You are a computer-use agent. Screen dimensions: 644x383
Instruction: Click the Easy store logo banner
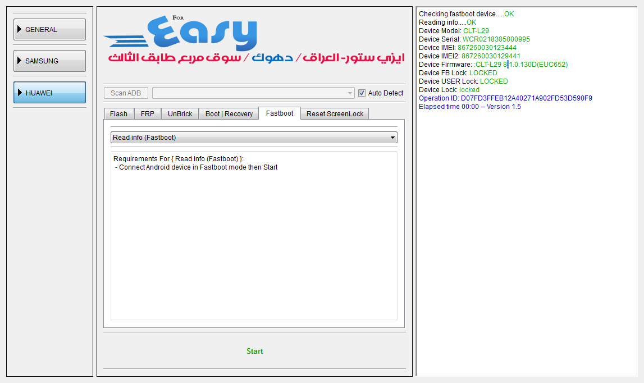coord(255,40)
